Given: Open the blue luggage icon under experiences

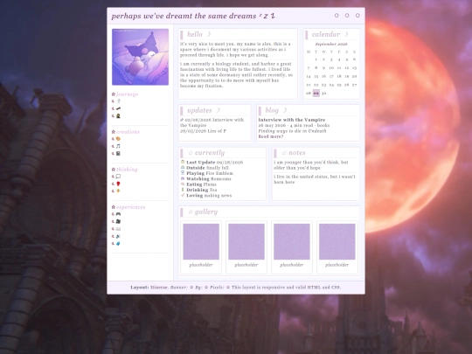Looking at the screenshot, I should [x=118, y=244].
